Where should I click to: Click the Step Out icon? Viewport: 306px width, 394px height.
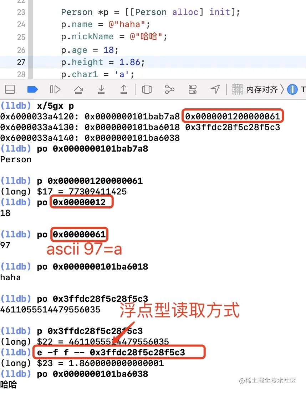click(124, 89)
